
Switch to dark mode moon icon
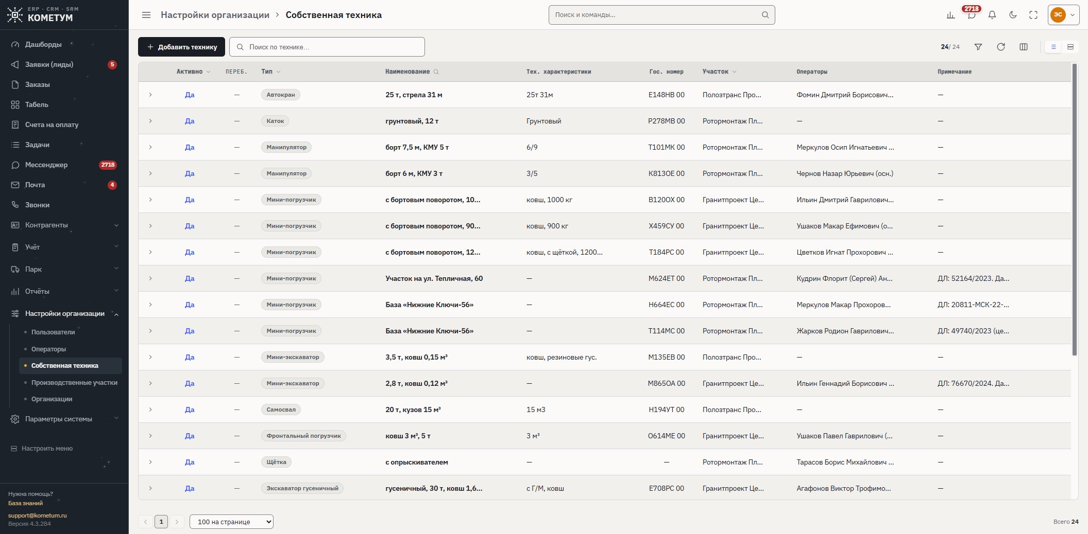point(1013,15)
